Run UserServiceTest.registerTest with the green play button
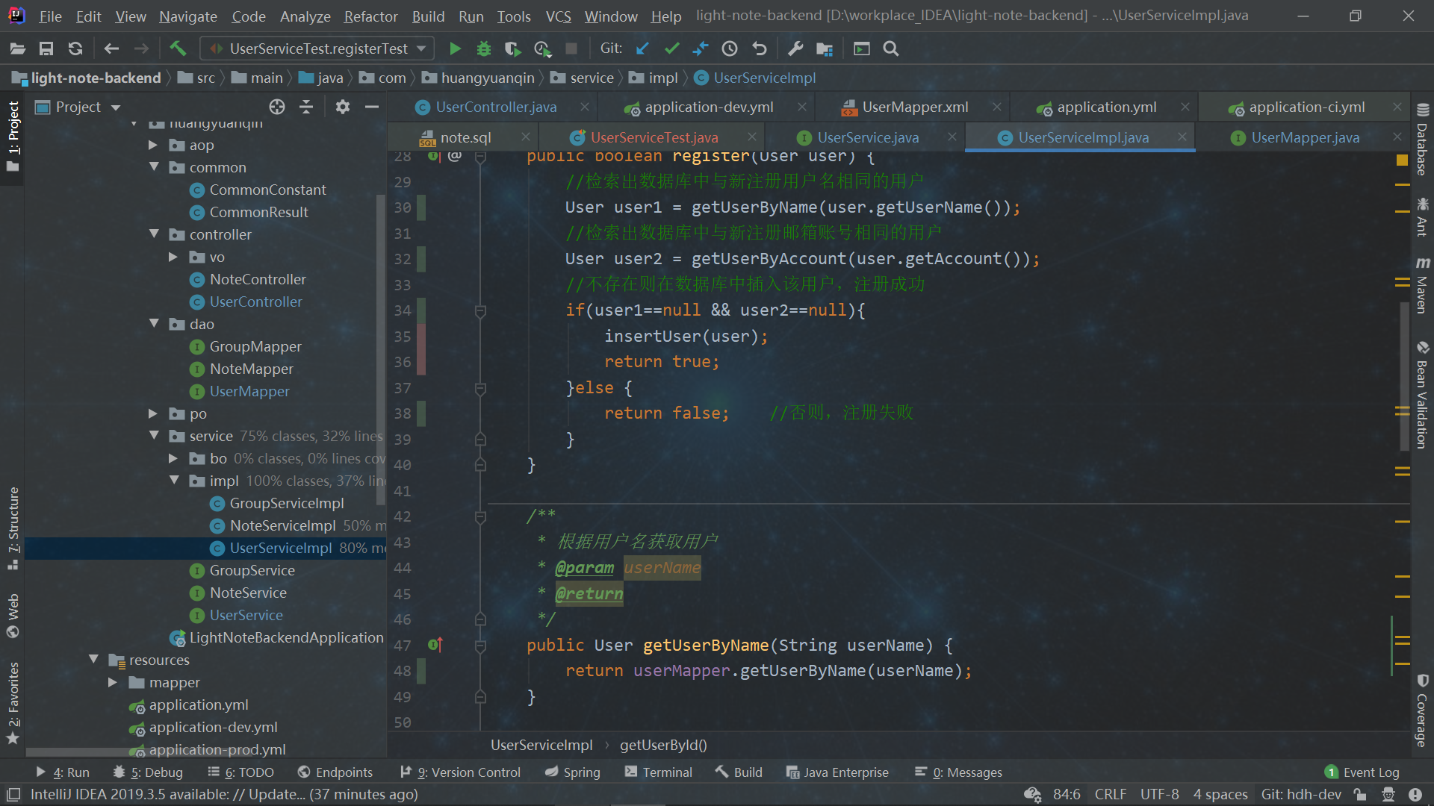 (x=455, y=49)
